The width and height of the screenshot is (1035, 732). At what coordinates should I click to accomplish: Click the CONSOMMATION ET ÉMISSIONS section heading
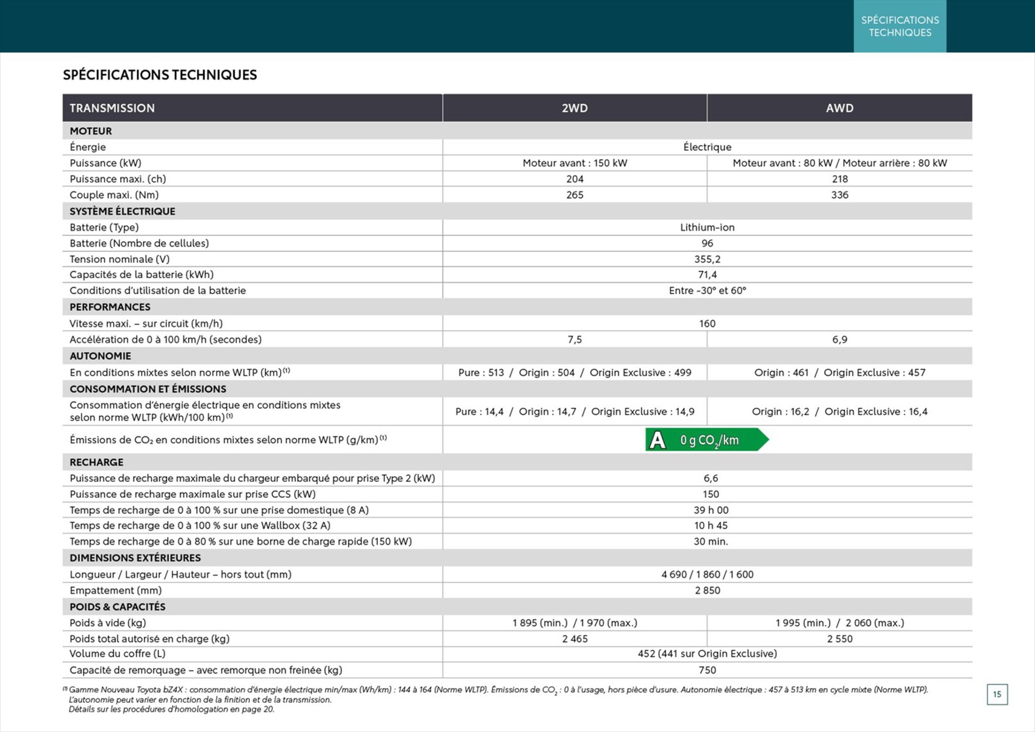[x=148, y=389]
